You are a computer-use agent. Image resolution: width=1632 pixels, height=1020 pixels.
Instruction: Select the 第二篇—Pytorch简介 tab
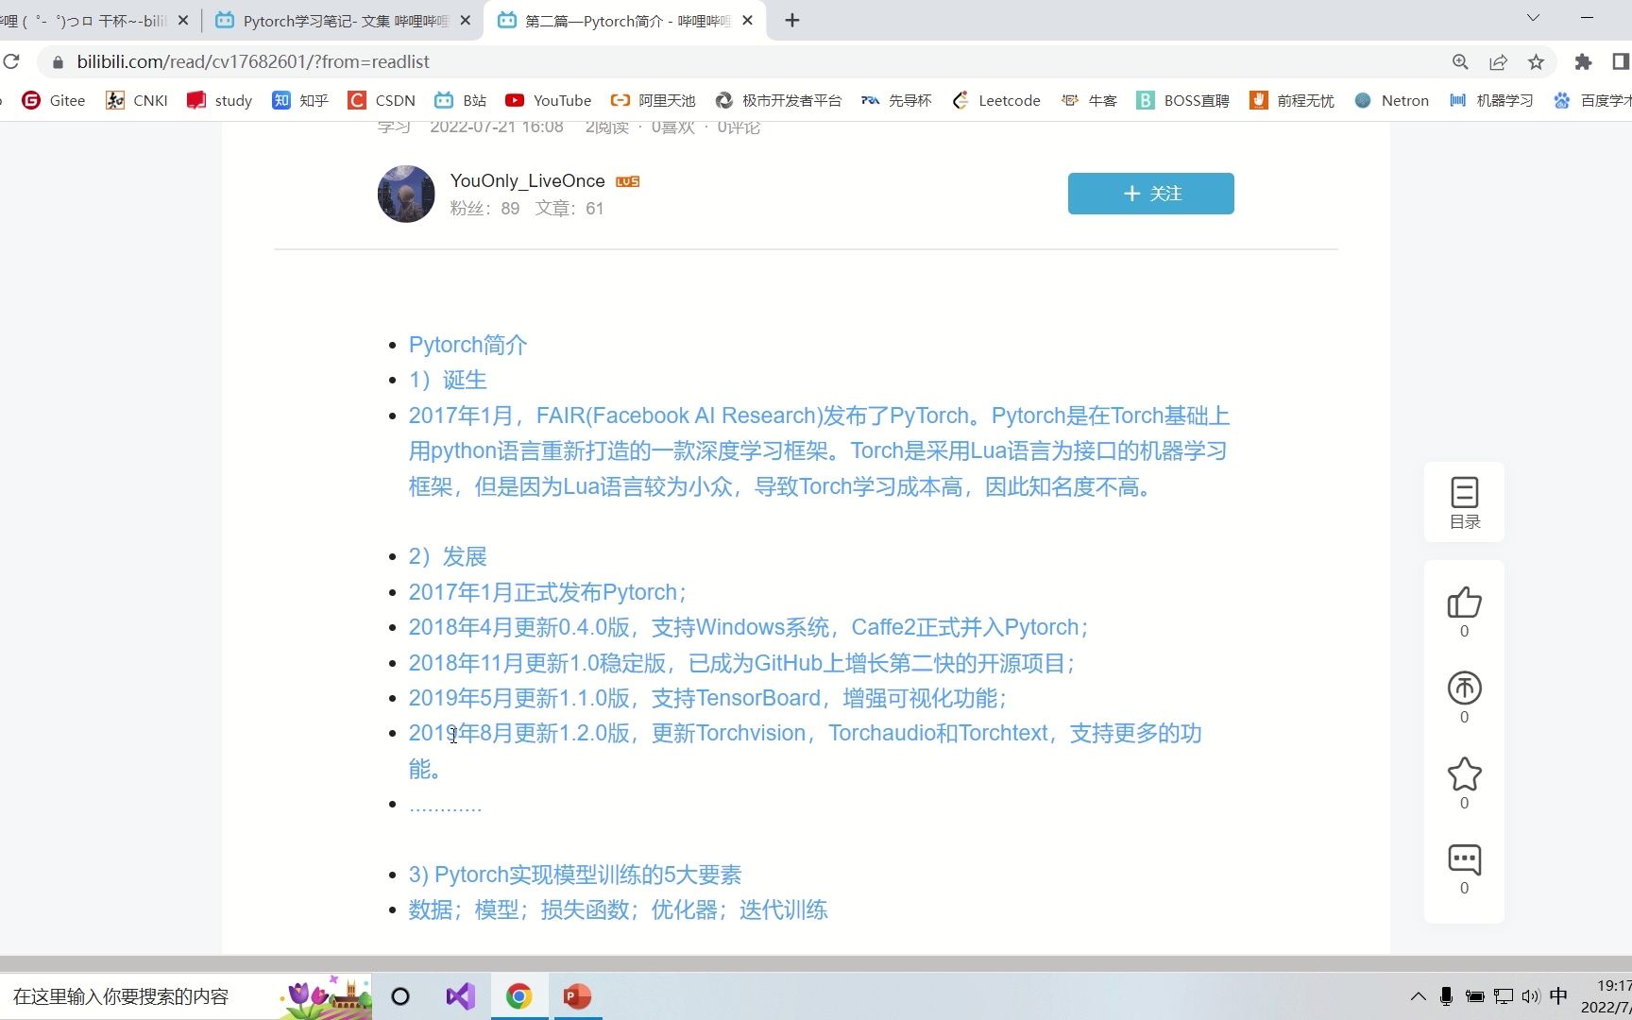625,20
